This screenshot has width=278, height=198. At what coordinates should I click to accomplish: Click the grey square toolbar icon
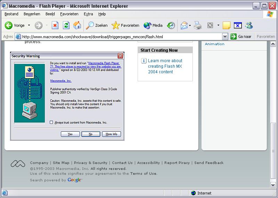[210, 25]
